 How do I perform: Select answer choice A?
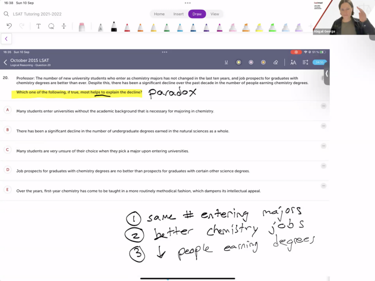7,110
